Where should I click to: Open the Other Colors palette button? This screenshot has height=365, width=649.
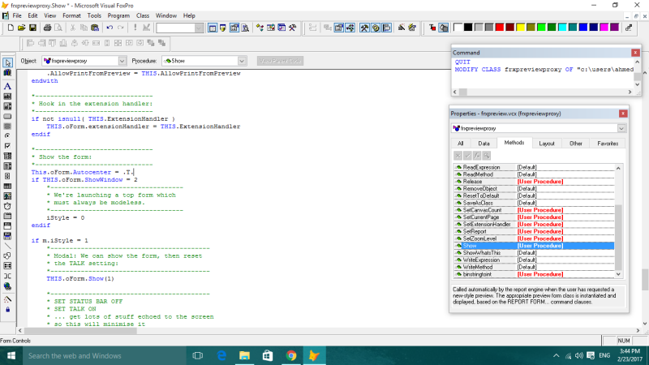pos(628,28)
